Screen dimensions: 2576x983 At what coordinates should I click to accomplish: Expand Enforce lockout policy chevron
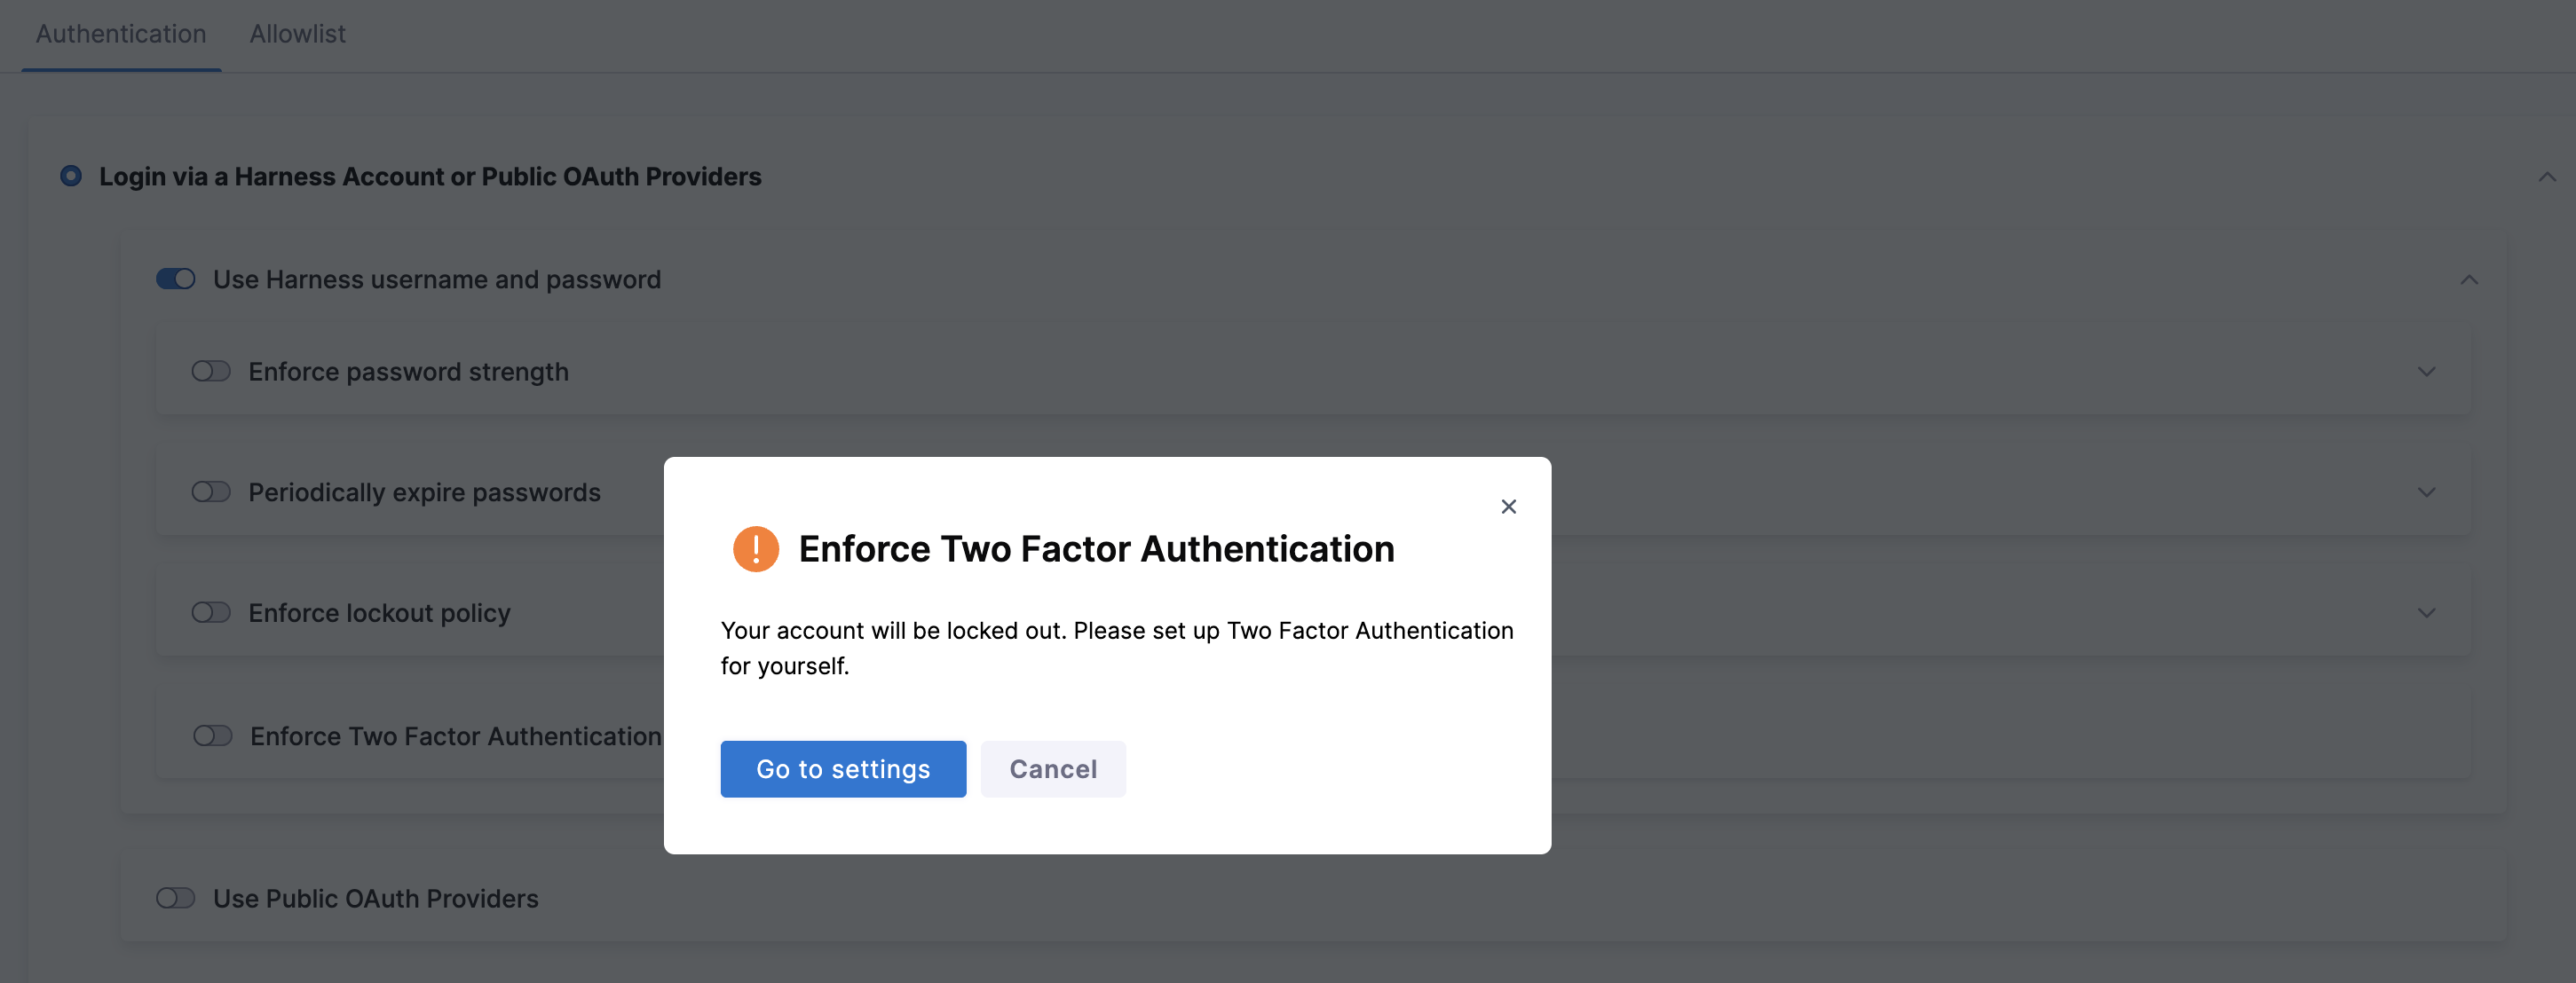coord(2425,613)
